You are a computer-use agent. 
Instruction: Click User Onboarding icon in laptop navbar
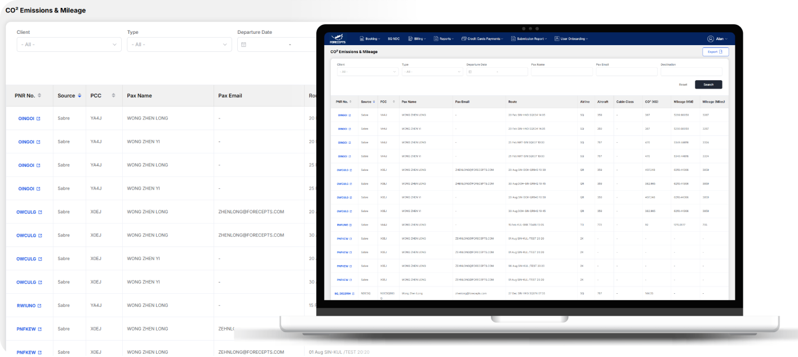(556, 39)
